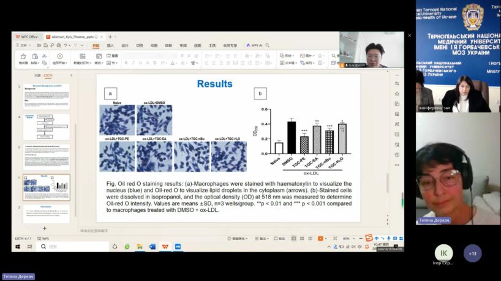The image size is (501, 281).
Task: Click the play slideshow from current icon
Action: click(60, 56)
